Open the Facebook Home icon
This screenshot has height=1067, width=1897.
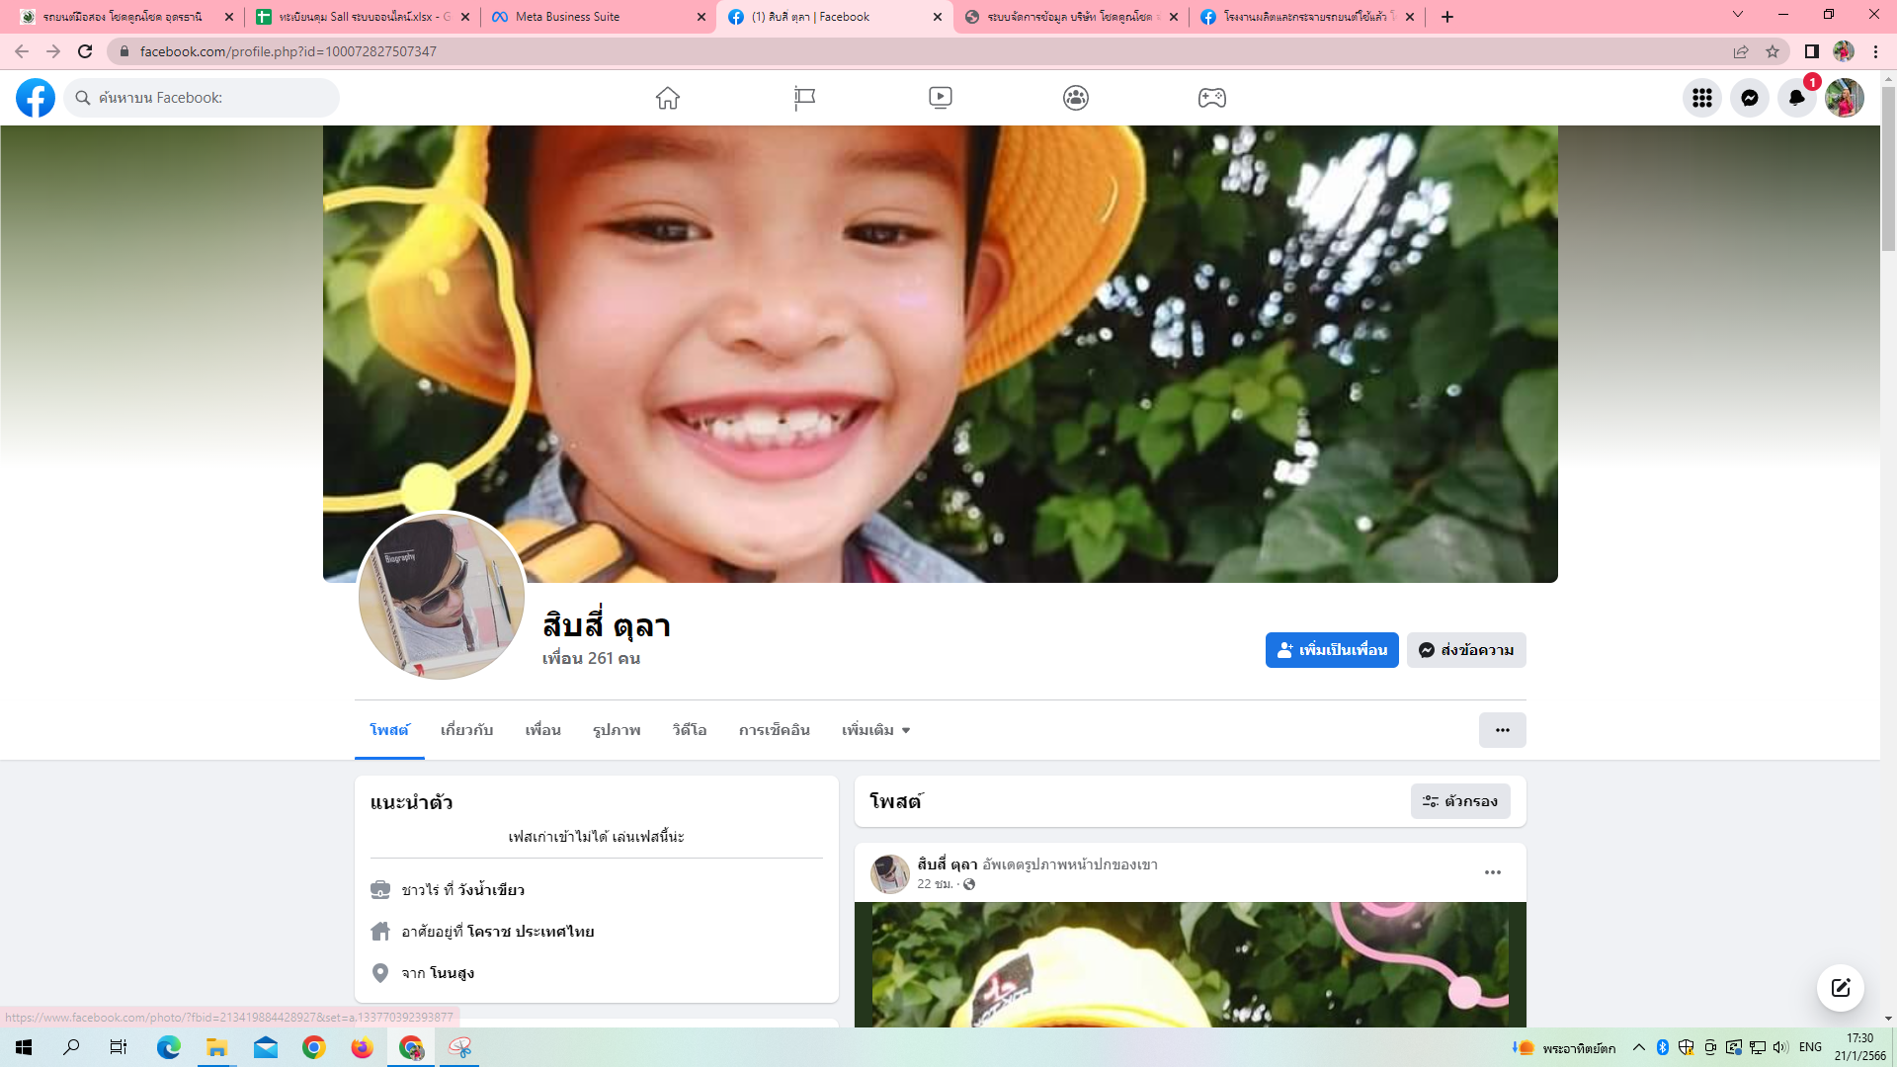(x=668, y=98)
